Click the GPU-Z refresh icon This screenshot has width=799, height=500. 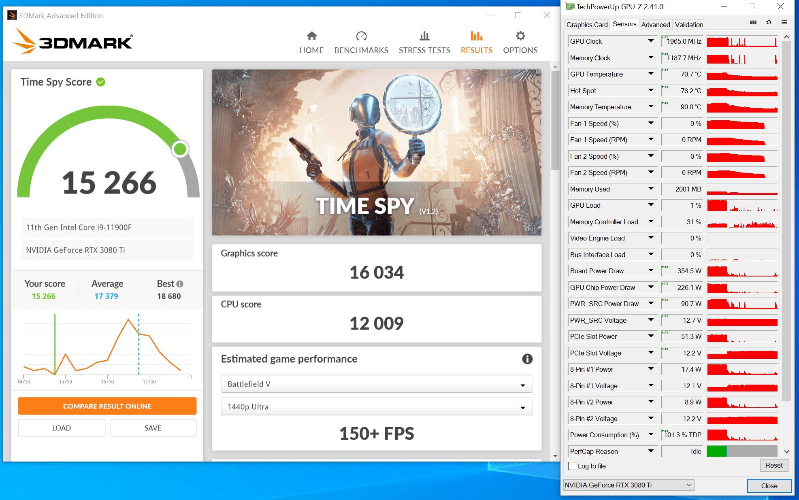769,22
